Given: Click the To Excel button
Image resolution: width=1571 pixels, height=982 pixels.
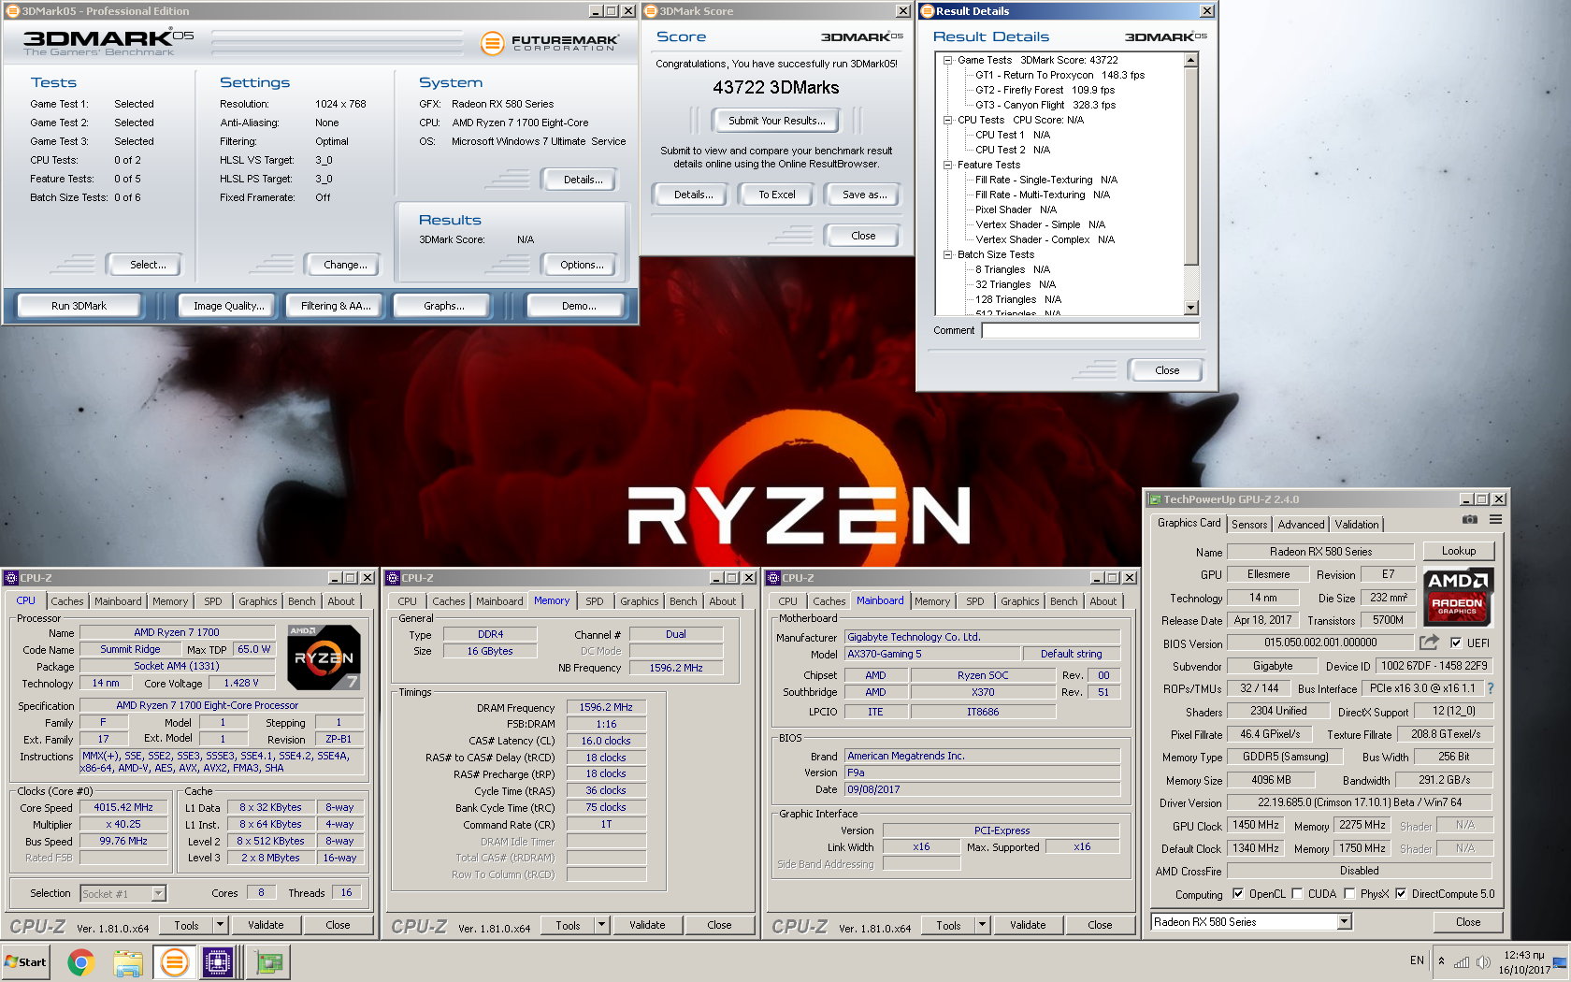Looking at the screenshot, I should point(776,195).
